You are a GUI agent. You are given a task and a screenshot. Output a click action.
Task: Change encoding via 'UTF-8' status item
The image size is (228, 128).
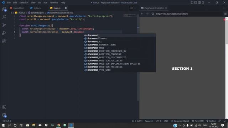tap(159, 121)
